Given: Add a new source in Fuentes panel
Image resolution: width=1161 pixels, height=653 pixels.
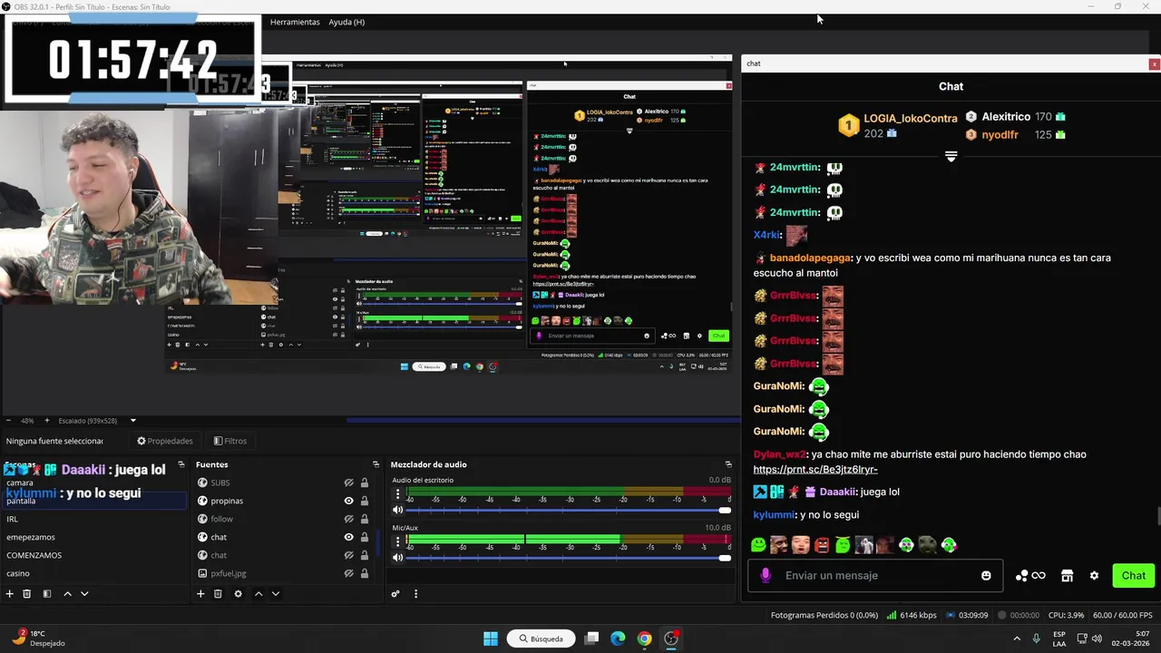Looking at the screenshot, I should (x=200, y=594).
